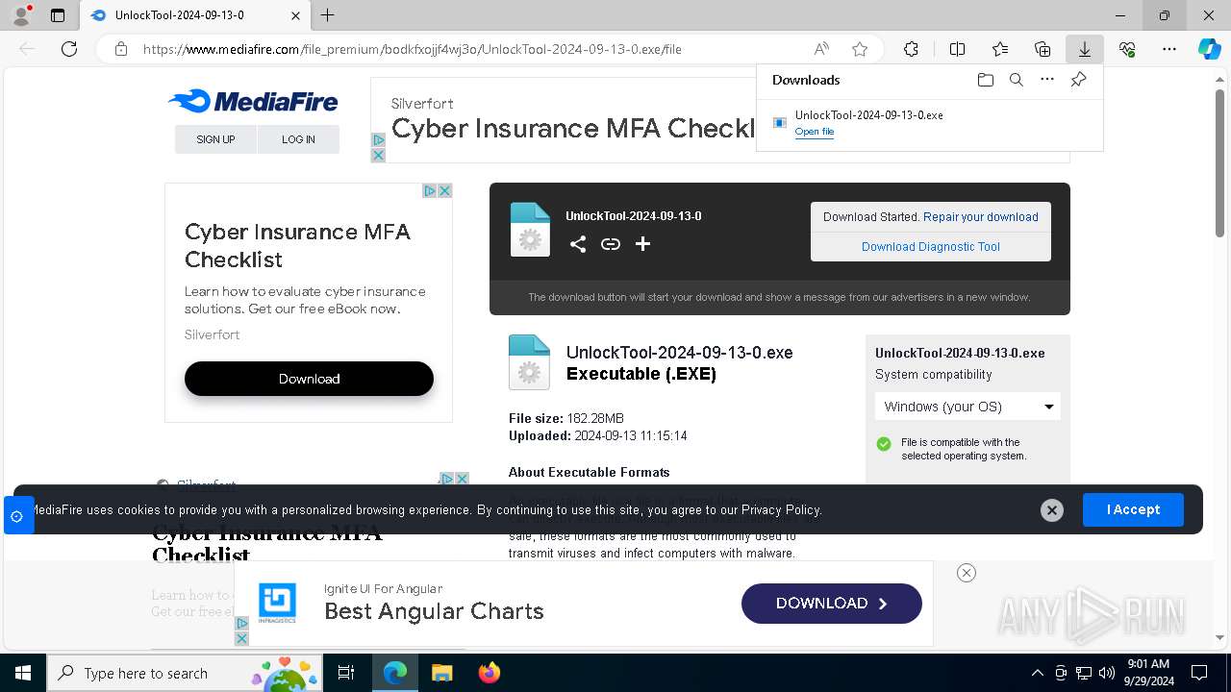Click the taskbar search box
Image resolution: width=1231 pixels, height=692 pixels.
(187, 673)
